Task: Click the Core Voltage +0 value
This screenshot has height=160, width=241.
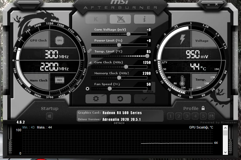Action: [x=149, y=30]
